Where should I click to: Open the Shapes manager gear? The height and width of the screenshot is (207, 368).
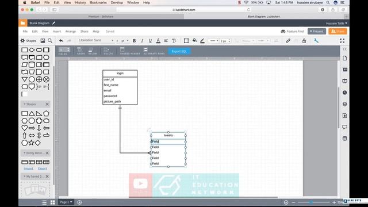pos(22,41)
